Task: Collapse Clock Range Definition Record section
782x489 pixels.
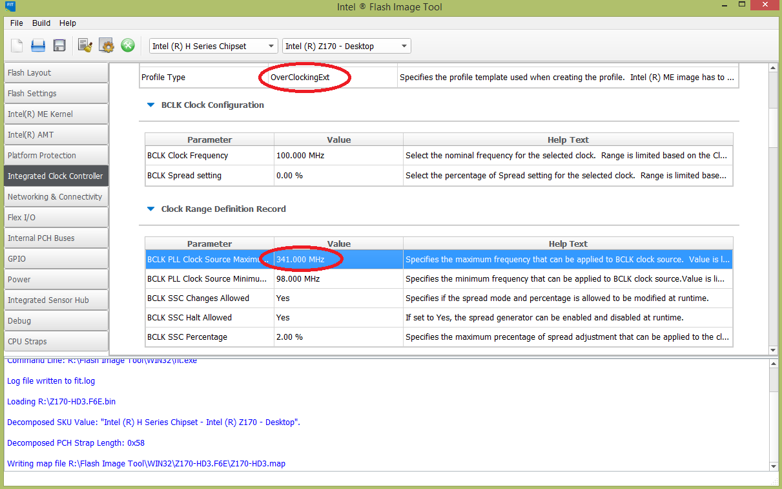Action: pos(150,209)
